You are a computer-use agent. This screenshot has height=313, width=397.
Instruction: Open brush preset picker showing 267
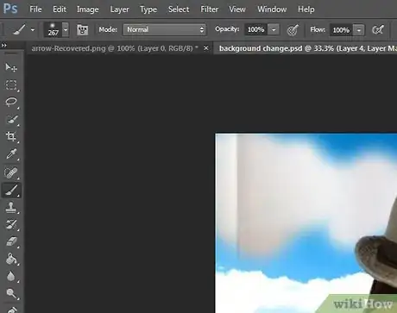(x=56, y=29)
